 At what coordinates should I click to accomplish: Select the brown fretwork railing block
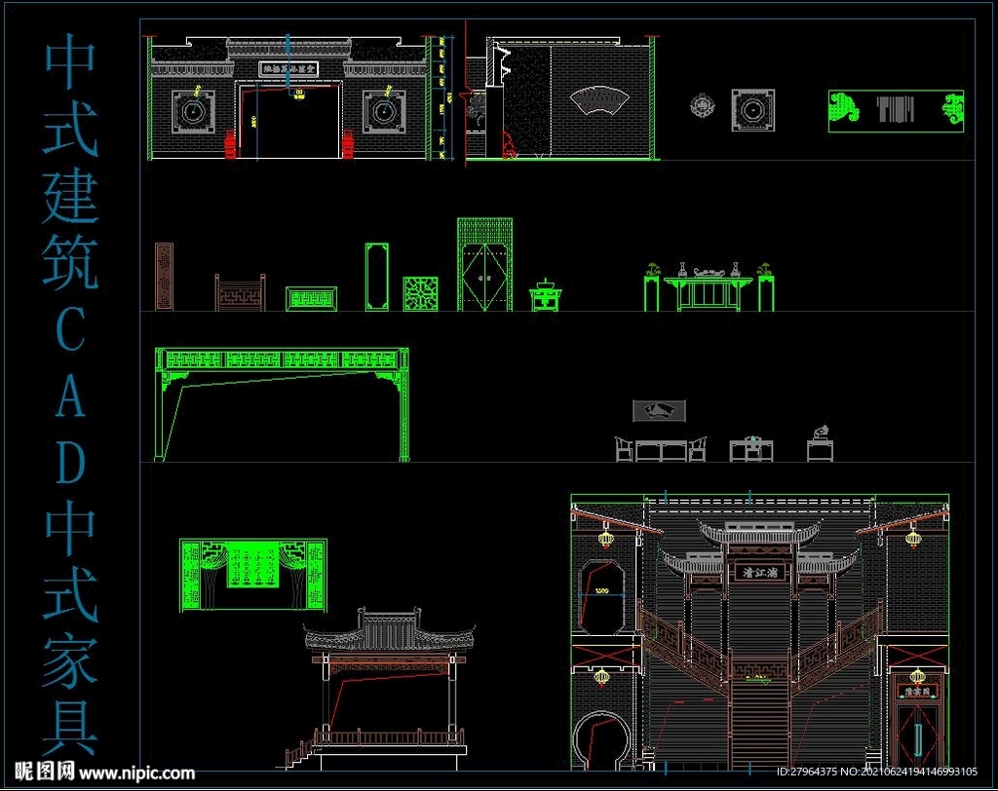(240, 292)
